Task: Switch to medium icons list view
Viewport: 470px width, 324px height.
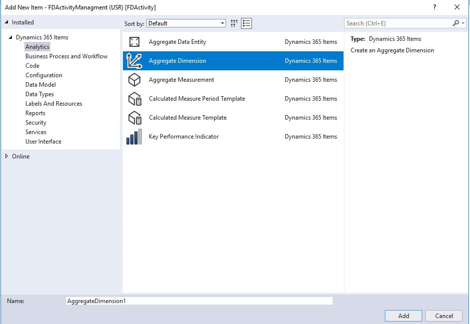Action: [246, 23]
